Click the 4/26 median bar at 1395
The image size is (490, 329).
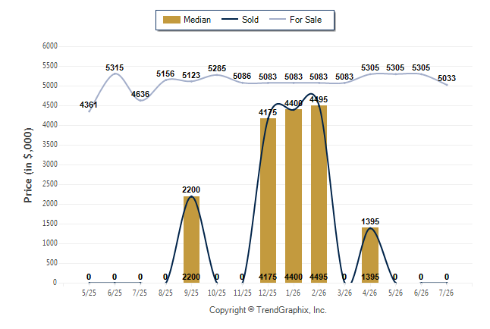coord(370,255)
